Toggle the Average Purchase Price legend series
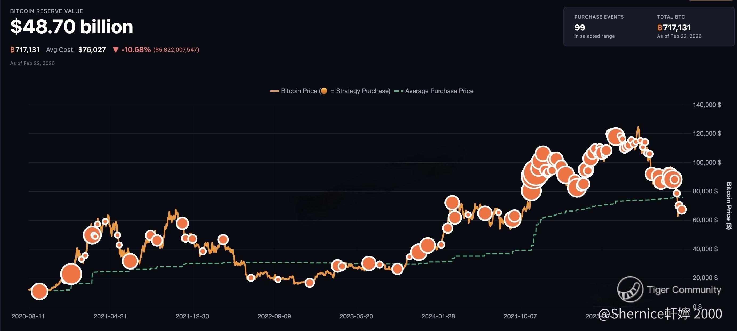This screenshot has width=737, height=331. (x=439, y=91)
